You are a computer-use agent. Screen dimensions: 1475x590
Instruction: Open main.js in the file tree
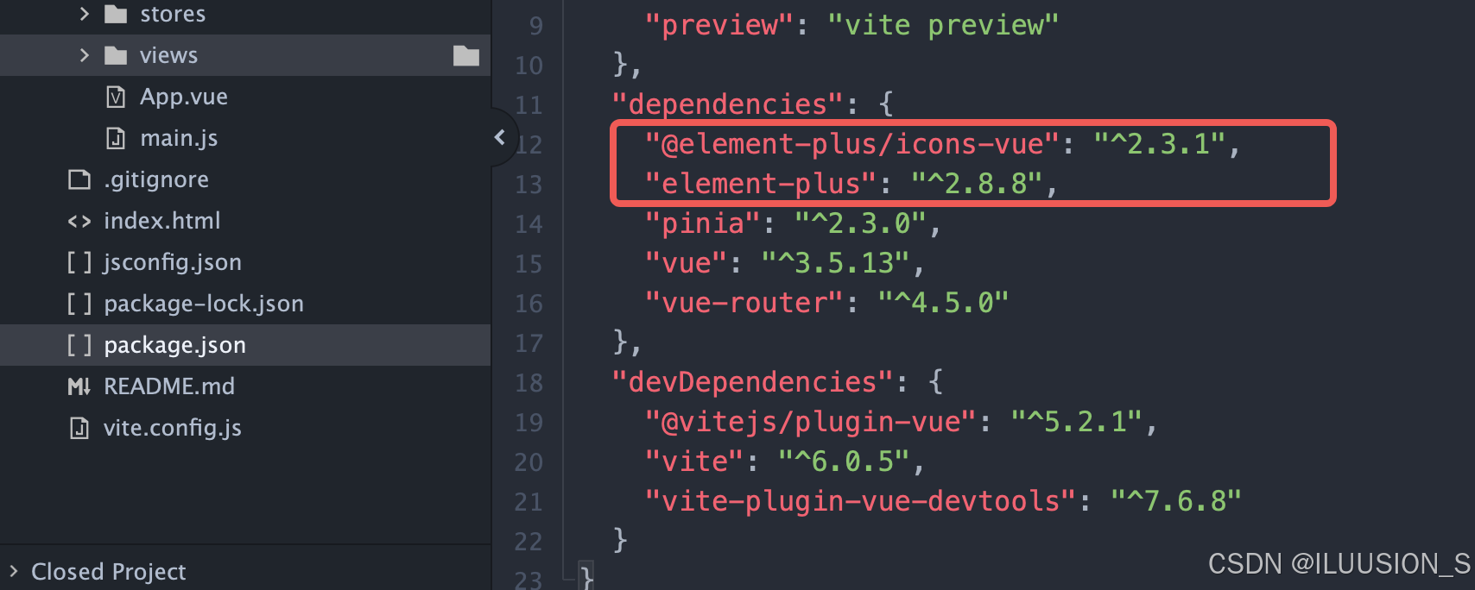[179, 138]
